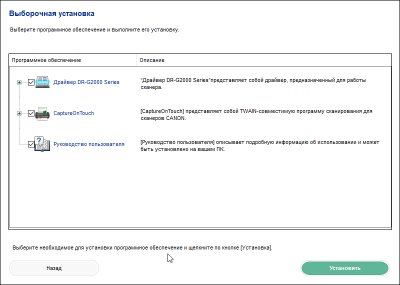Expand the Драйвер DR-G2000 Series tree node
This screenshot has width=400, height=285.
[x=19, y=82]
